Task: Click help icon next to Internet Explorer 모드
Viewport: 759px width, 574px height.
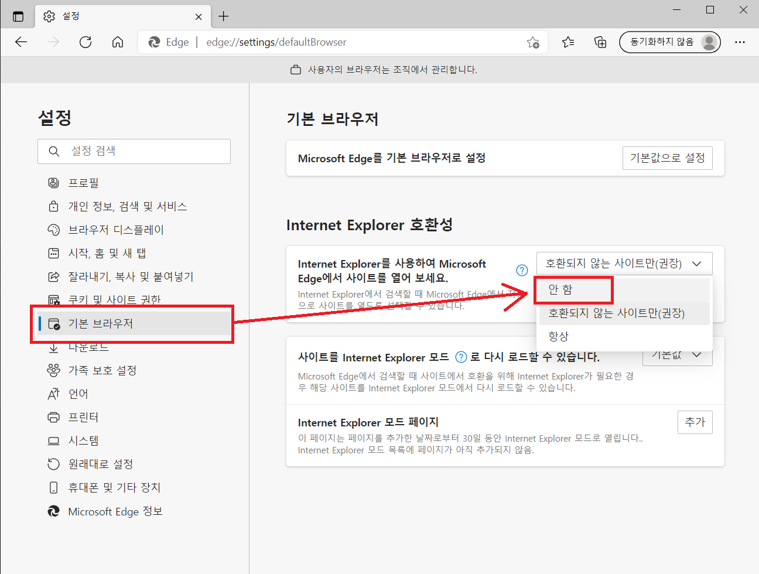Action: click(x=461, y=357)
